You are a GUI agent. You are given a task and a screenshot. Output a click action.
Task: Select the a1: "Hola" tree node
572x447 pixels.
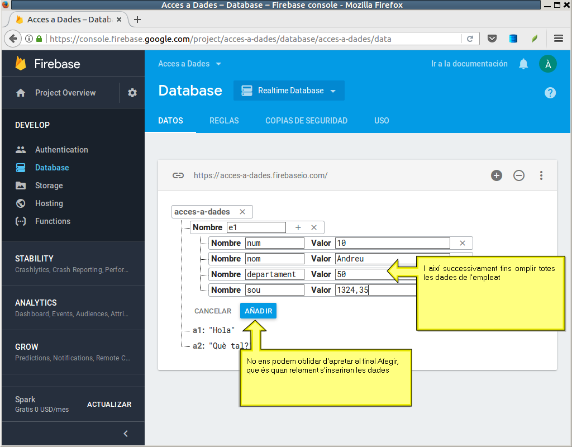click(x=213, y=330)
